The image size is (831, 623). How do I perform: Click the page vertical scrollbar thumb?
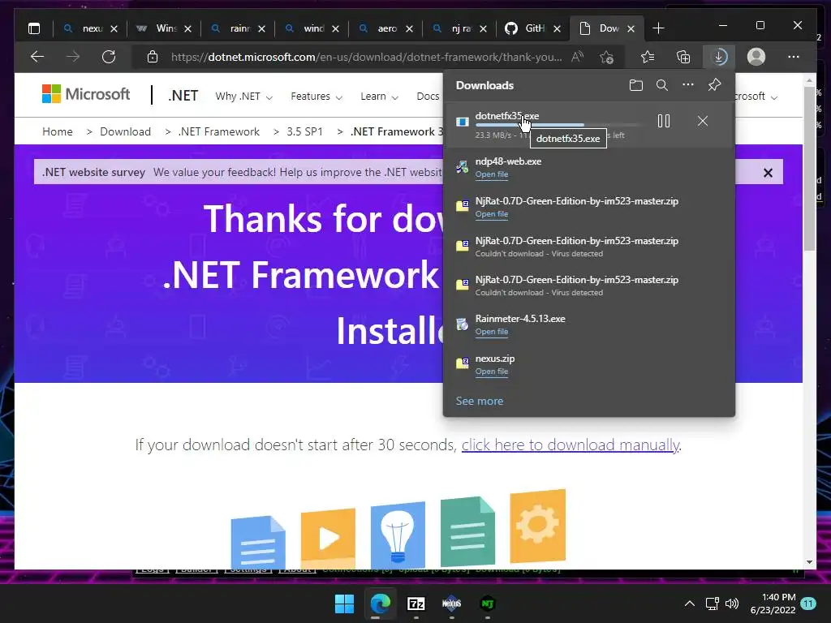pyautogui.click(x=809, y=168)
